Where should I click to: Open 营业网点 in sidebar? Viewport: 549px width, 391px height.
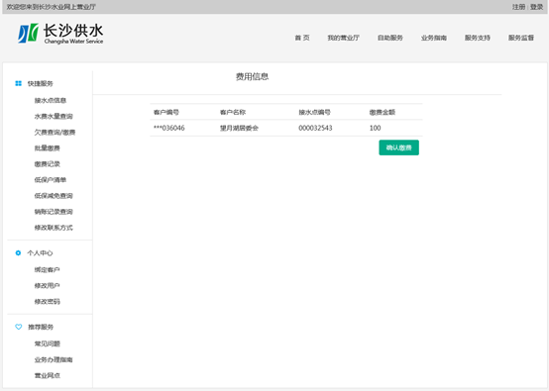pyautogui.click(x=48, y=375)
